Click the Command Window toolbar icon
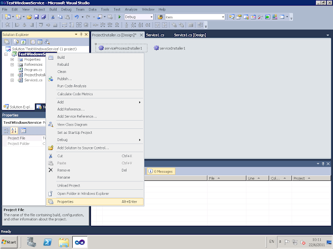The width and height of the screenshot is (333, 249). point(282,17)
